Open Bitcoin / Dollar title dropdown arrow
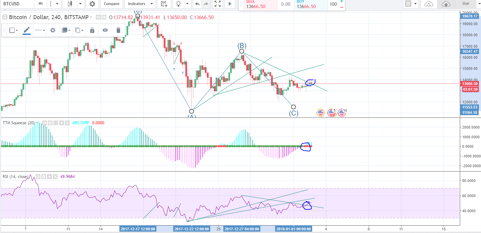Screen dimensions: 481x233 [x=91, y=17]
